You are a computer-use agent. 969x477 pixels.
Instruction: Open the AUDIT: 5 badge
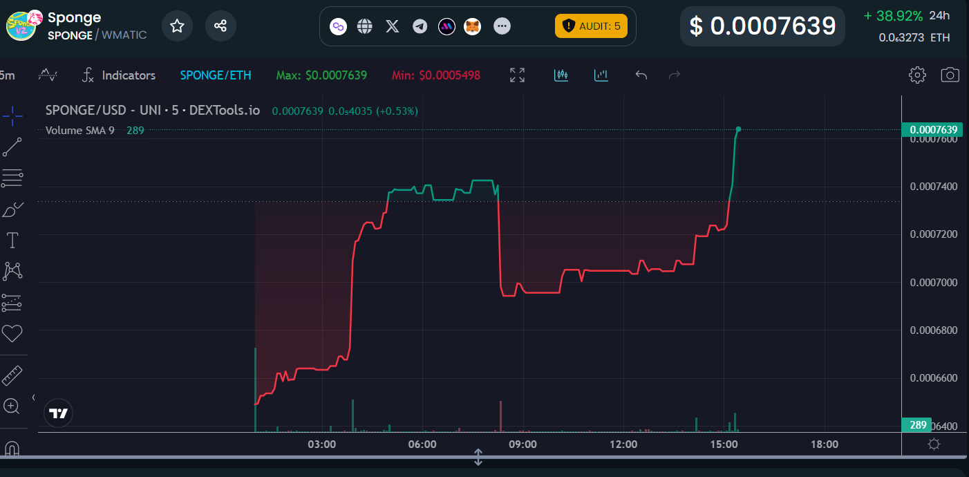591,26
